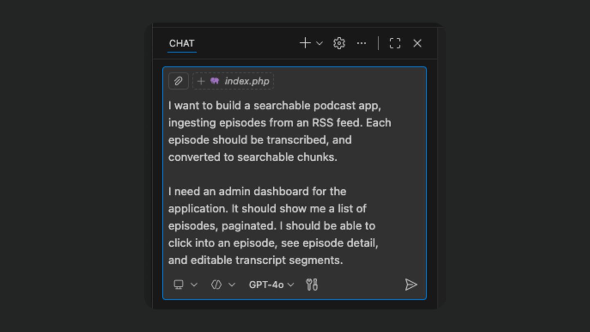Click the code-brackets icon below the prompt
The height and width of the screenshot is (332, 590).
point(216,284)
